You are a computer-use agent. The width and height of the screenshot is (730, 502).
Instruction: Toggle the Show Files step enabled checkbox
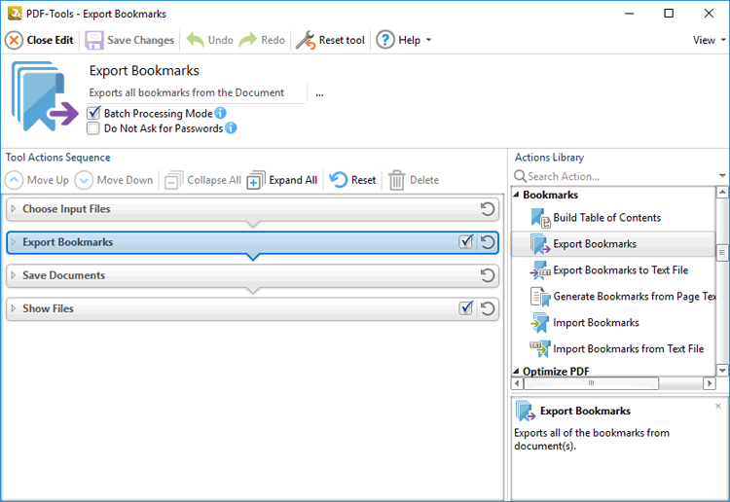click(x=466, y=308)
